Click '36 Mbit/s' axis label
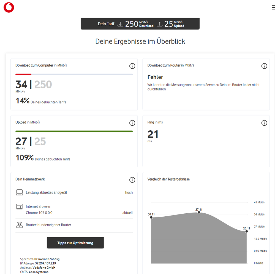 click(259, 214)
